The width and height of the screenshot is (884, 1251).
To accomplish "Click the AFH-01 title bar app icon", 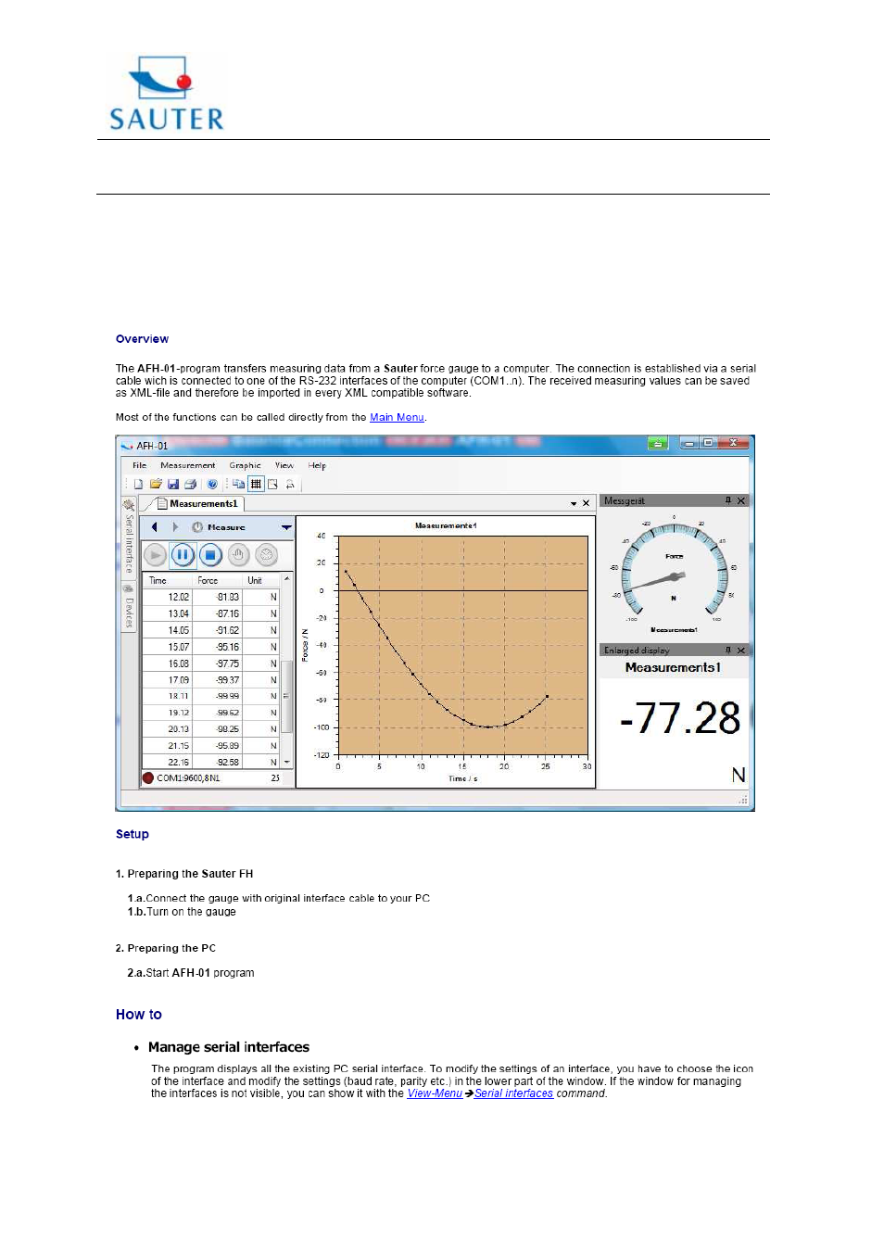I will (127, 446).
